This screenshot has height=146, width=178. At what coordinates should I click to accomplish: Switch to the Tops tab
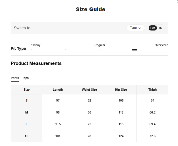click(x=25, y=78)
